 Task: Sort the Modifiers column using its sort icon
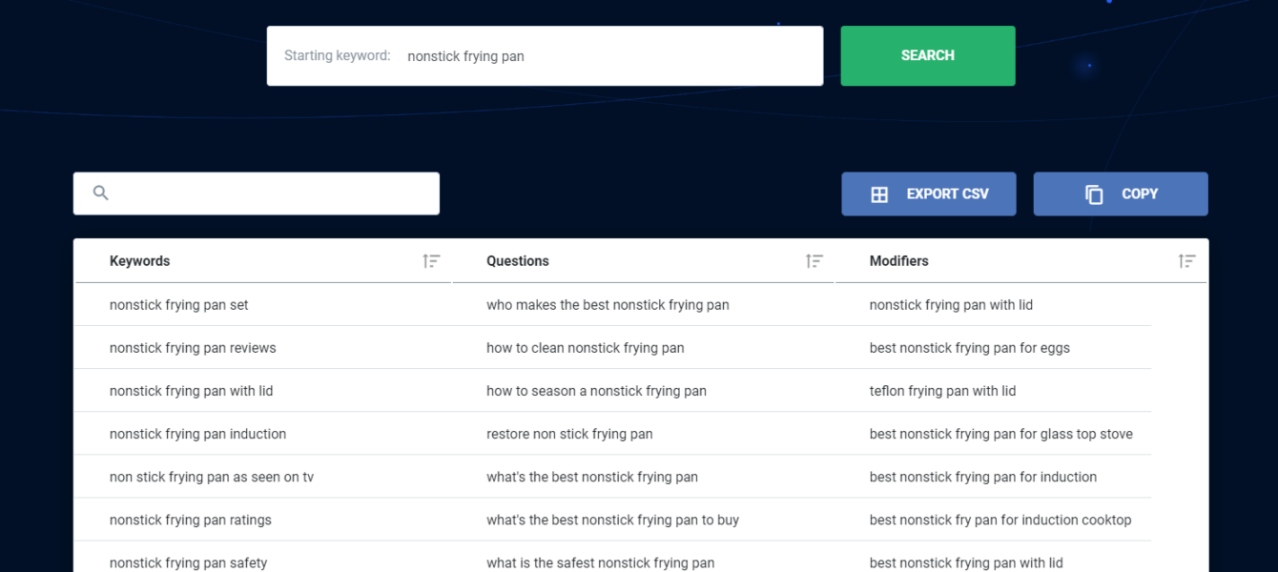point(1186,260)
